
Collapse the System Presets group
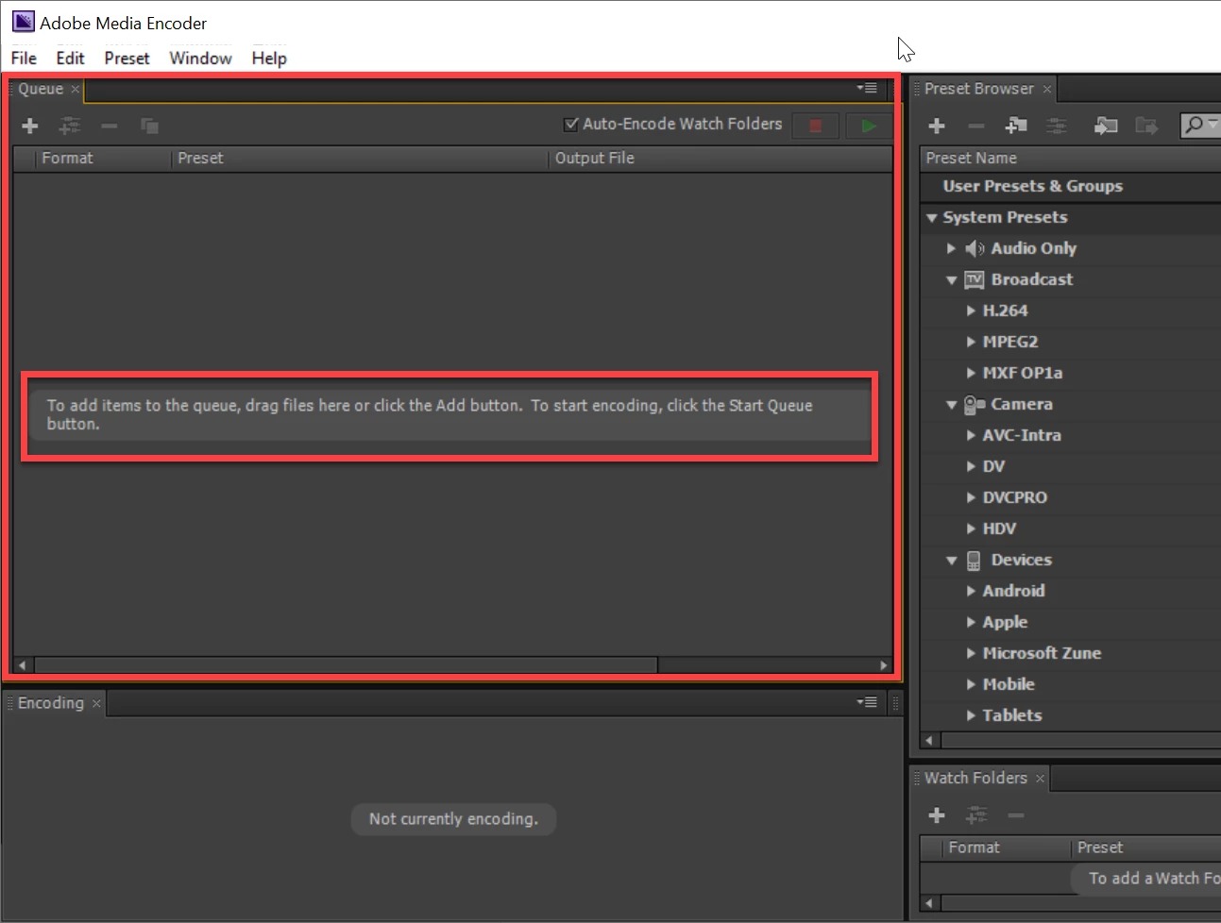click(932, 218)
